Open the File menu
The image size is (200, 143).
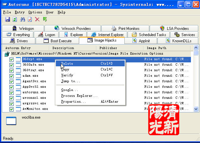click(x=7, y=12)
